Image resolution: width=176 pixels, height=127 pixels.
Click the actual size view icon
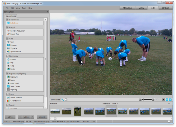pyautogui.click(x=167, y=100)
